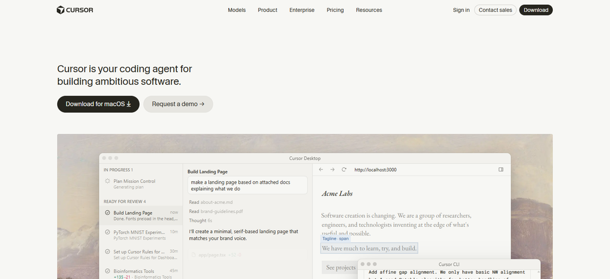610x279 pixels.
Task: Select the Build Landing Page task
Action: pos(141,216)
